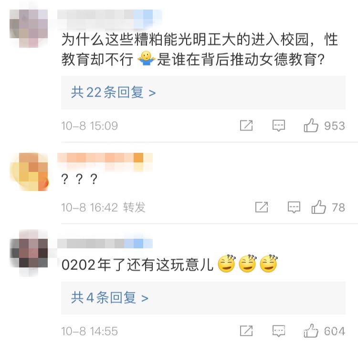The image size is (358, 341).
Task: Open second commenter's orange blurred username
Action: tap(105, 162)
